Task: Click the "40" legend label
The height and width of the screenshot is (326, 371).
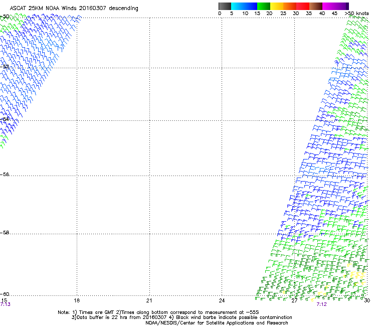Action: [x=322, y=14]
